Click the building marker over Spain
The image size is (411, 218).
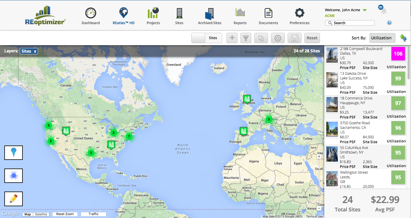(244, 131)
